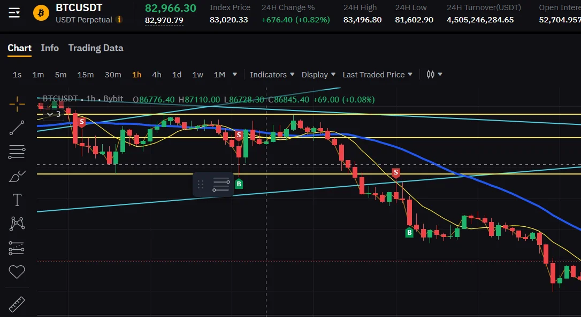581x317 pixels.
Task: Click the 24H High value 83,496.80
Action: 362,20
